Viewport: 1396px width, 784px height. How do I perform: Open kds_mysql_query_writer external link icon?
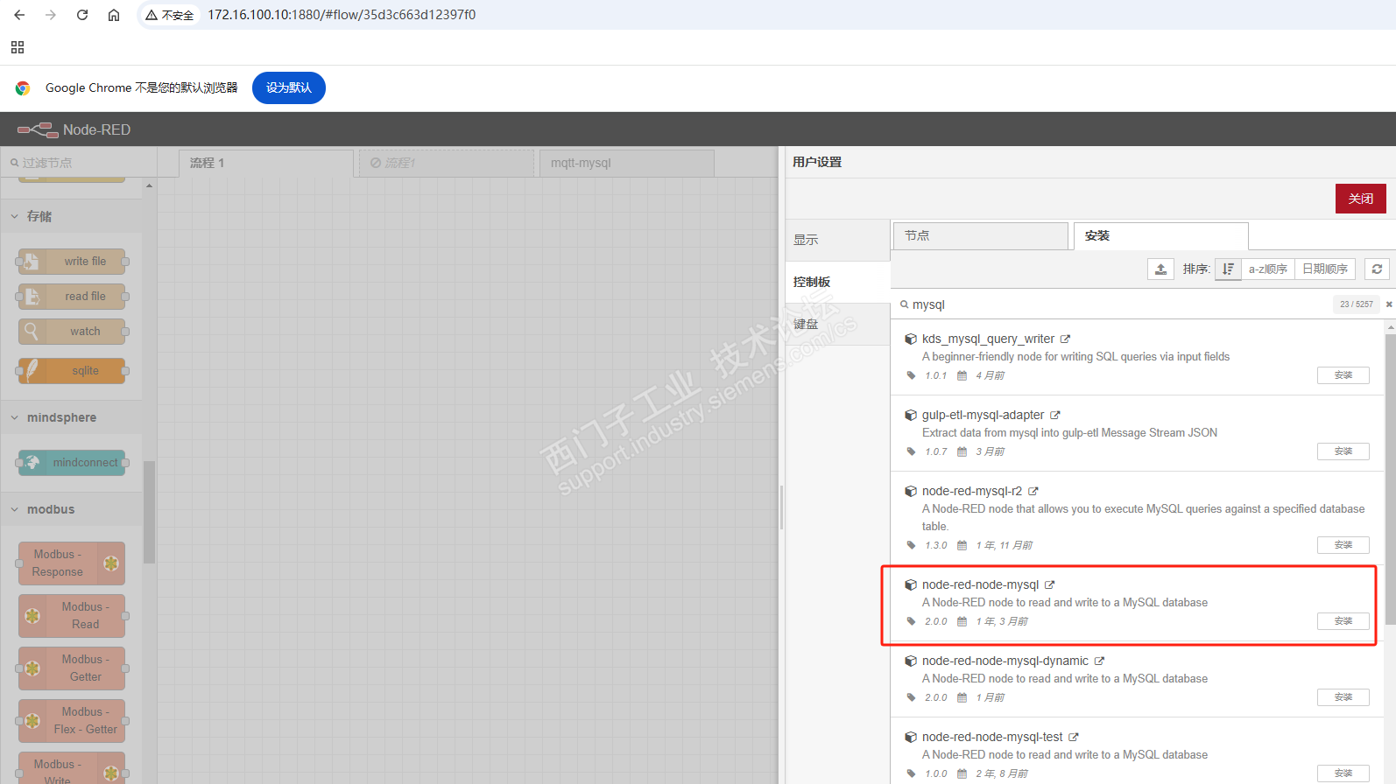point(1066,339)
